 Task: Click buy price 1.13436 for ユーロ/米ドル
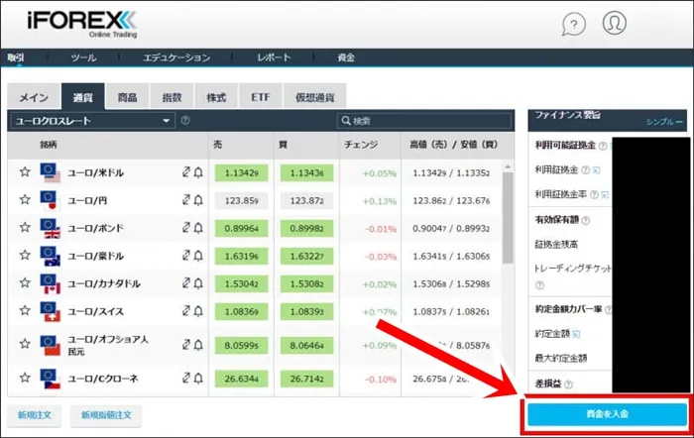[306, 173]
